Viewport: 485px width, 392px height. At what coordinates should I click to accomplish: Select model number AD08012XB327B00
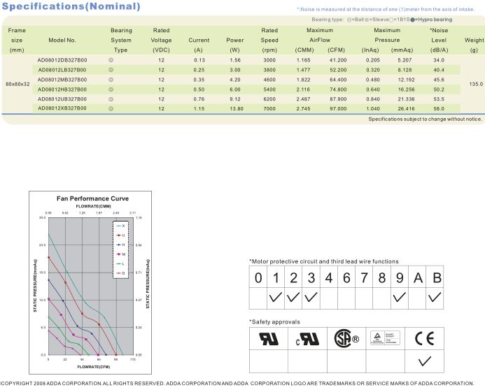(x=62, y=108)
